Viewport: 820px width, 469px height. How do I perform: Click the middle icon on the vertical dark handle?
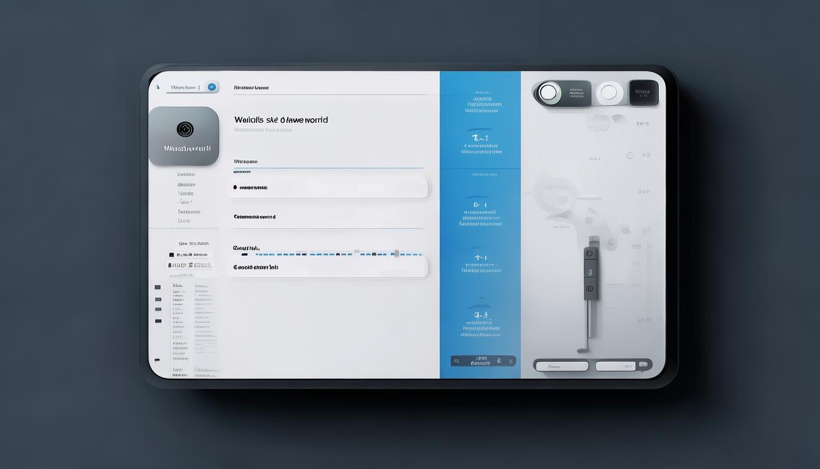tap(589, 271)
